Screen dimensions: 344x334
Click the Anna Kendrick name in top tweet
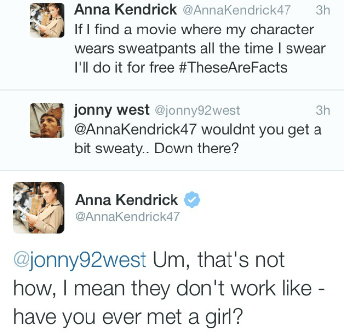125,9
